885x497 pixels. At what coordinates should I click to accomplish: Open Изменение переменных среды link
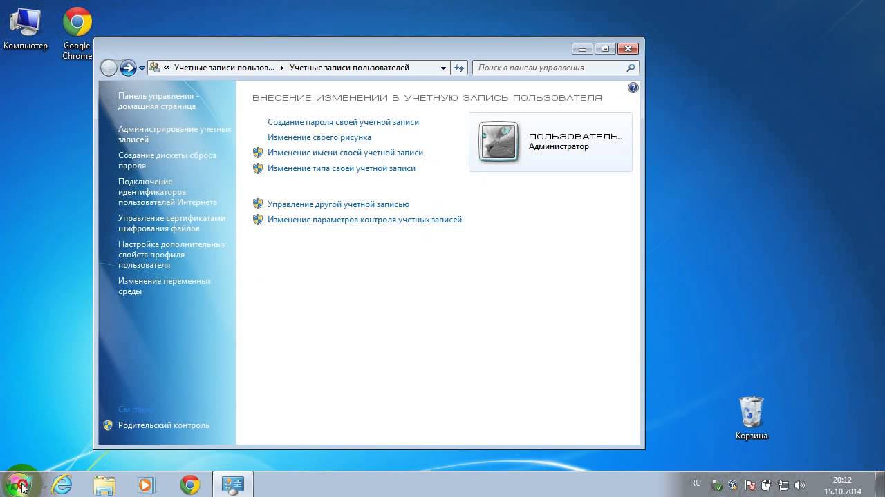click(165, 286)
